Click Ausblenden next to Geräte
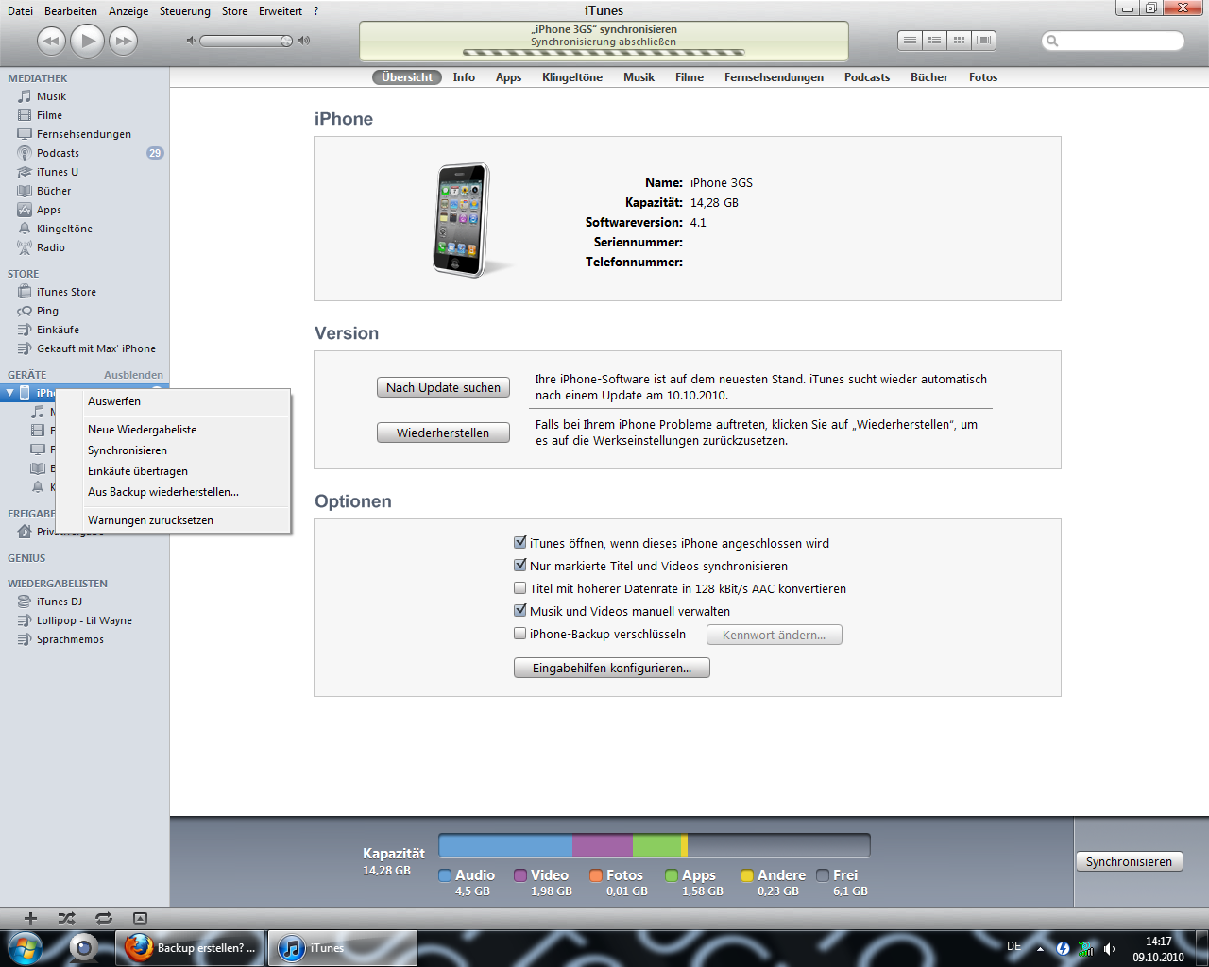1209x967 pixels. coord(133,375)
